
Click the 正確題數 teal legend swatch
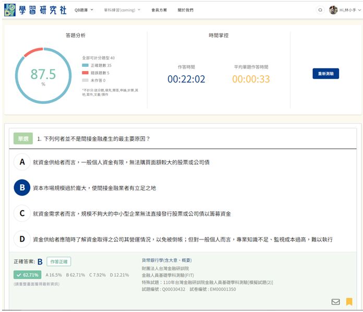[86, 65]
